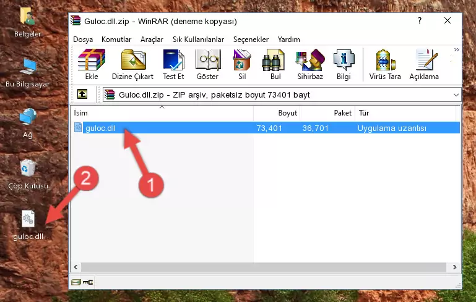Close the WinRAR window
Viewport: 476px width, 302px height.
[x=447, y=20]
